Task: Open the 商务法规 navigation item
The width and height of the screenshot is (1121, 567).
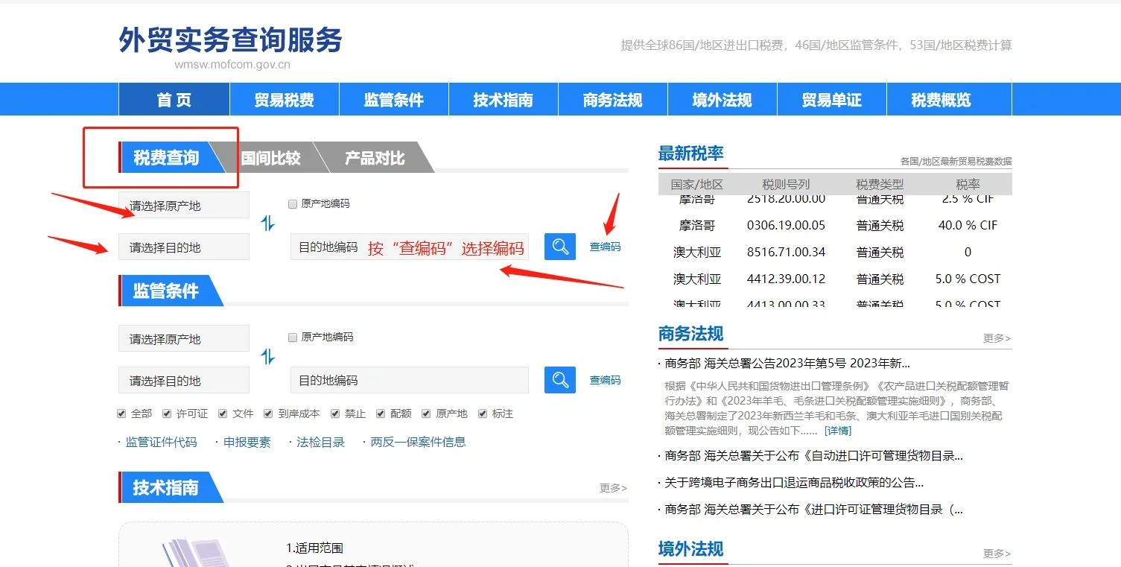Action: pos(612,100)
